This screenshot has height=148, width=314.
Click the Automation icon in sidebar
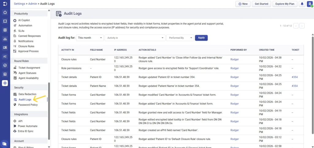click(x=15, y=25)
